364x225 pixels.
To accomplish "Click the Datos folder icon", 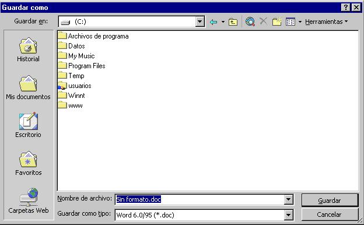I will pos(62,45).
